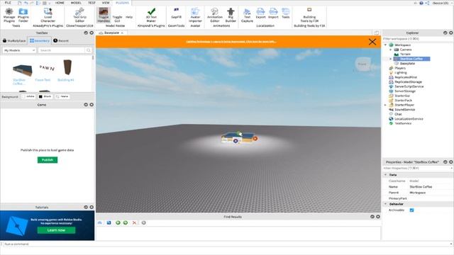Set Toolbox background to White
The height and width of the screenshot is (255, 454).
pyautogui.click(x=28, y=96)
